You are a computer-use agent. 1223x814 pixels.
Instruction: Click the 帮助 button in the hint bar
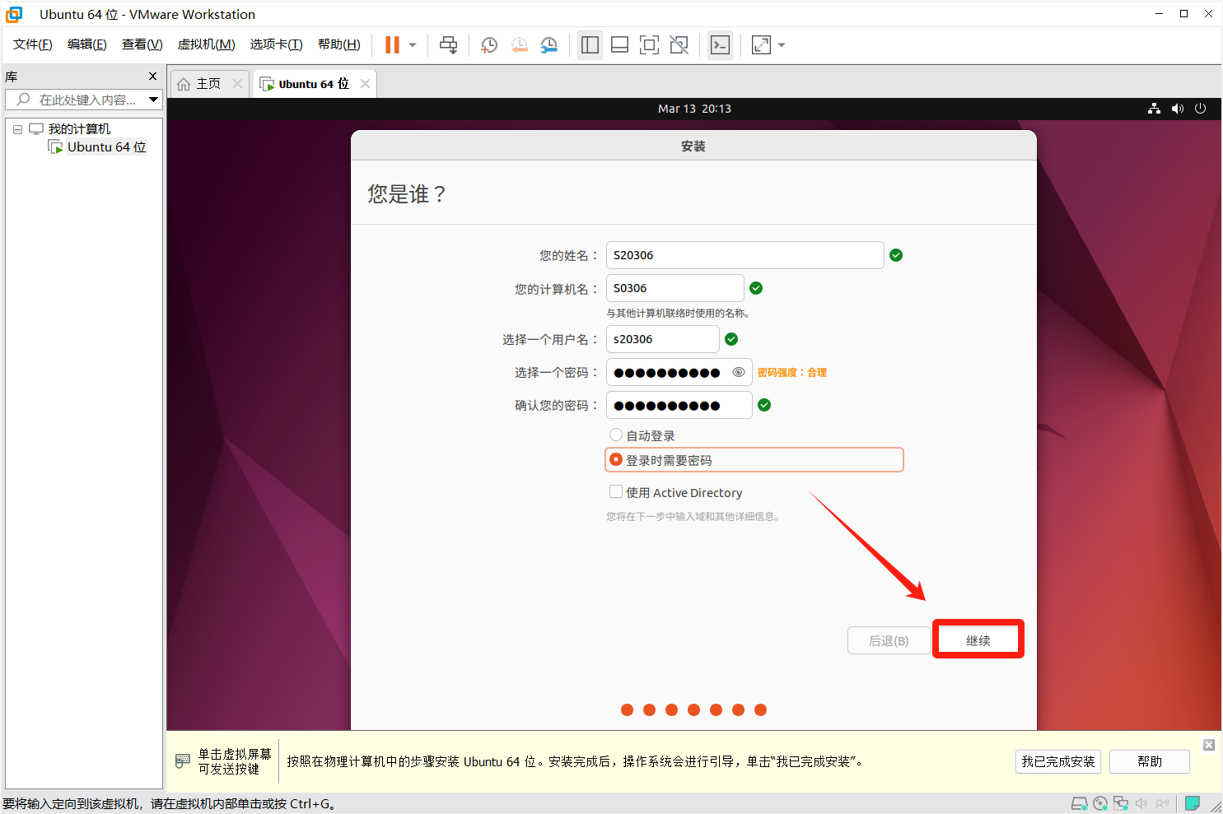[1150, 761]
